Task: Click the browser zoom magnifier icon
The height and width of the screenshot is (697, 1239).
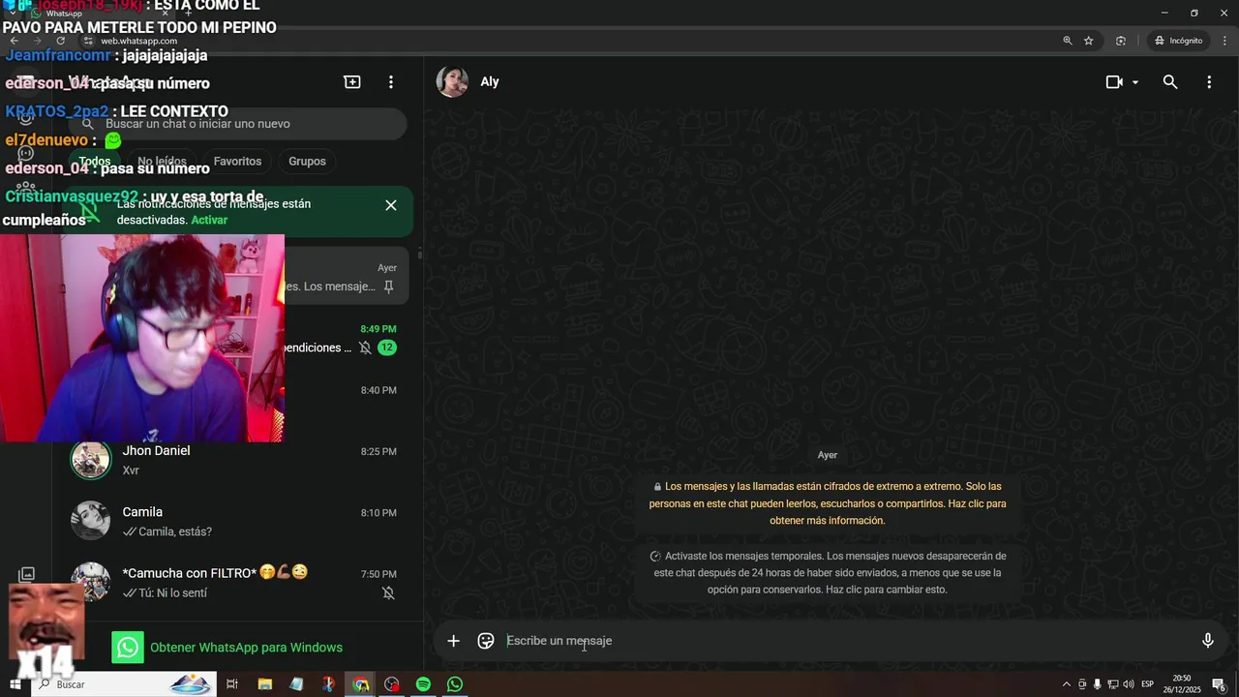Action: point(1068,41)
